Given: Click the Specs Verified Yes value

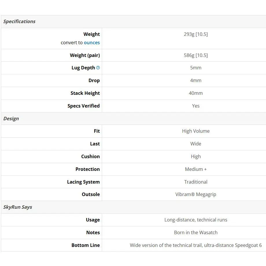Looking at the screenshot, I should point(196,106).
